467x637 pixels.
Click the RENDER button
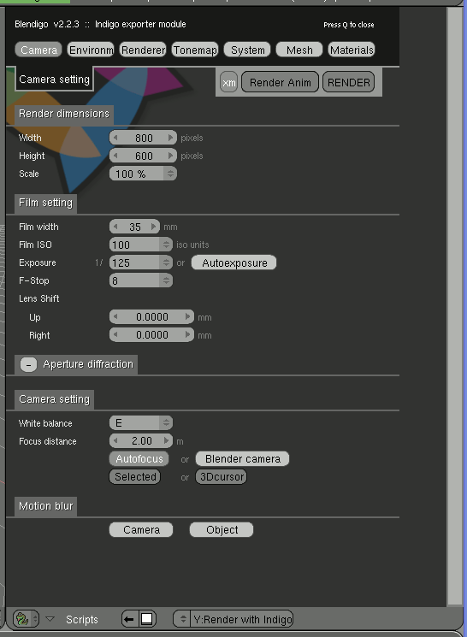[348, 82]
